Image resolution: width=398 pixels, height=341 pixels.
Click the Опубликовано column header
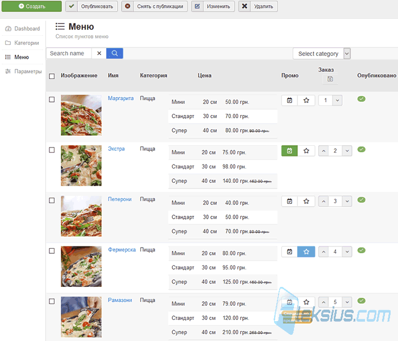376,76
